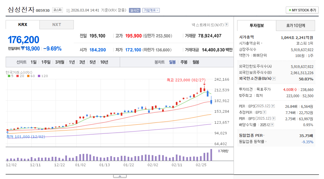Select the 1주일 line chart period
Image resolution: width=324 pixels, height=179 pixels.
click(46, 62)
